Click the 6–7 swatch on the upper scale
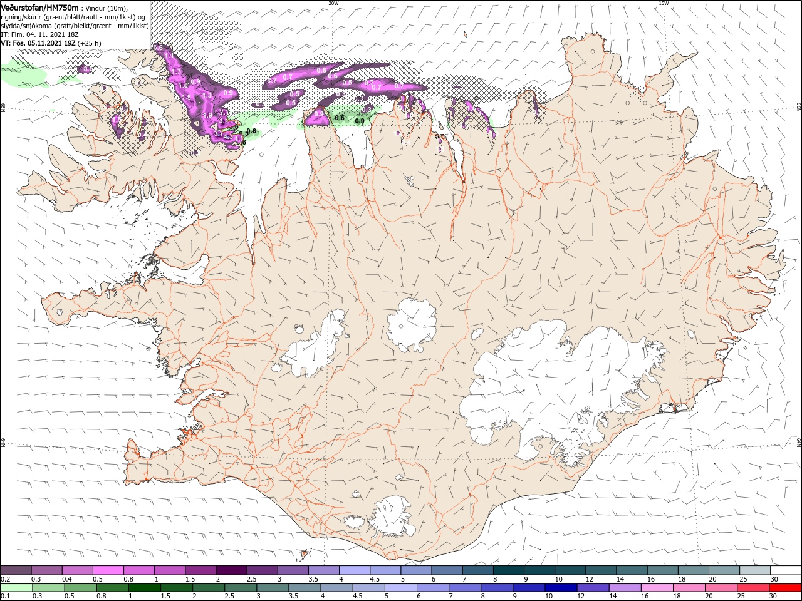This screenshot has height=601, width=802. (448, 570)
